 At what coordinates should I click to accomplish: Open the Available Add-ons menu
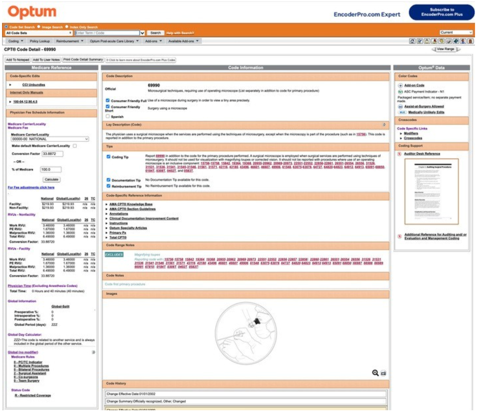click(x=183, y=41)
